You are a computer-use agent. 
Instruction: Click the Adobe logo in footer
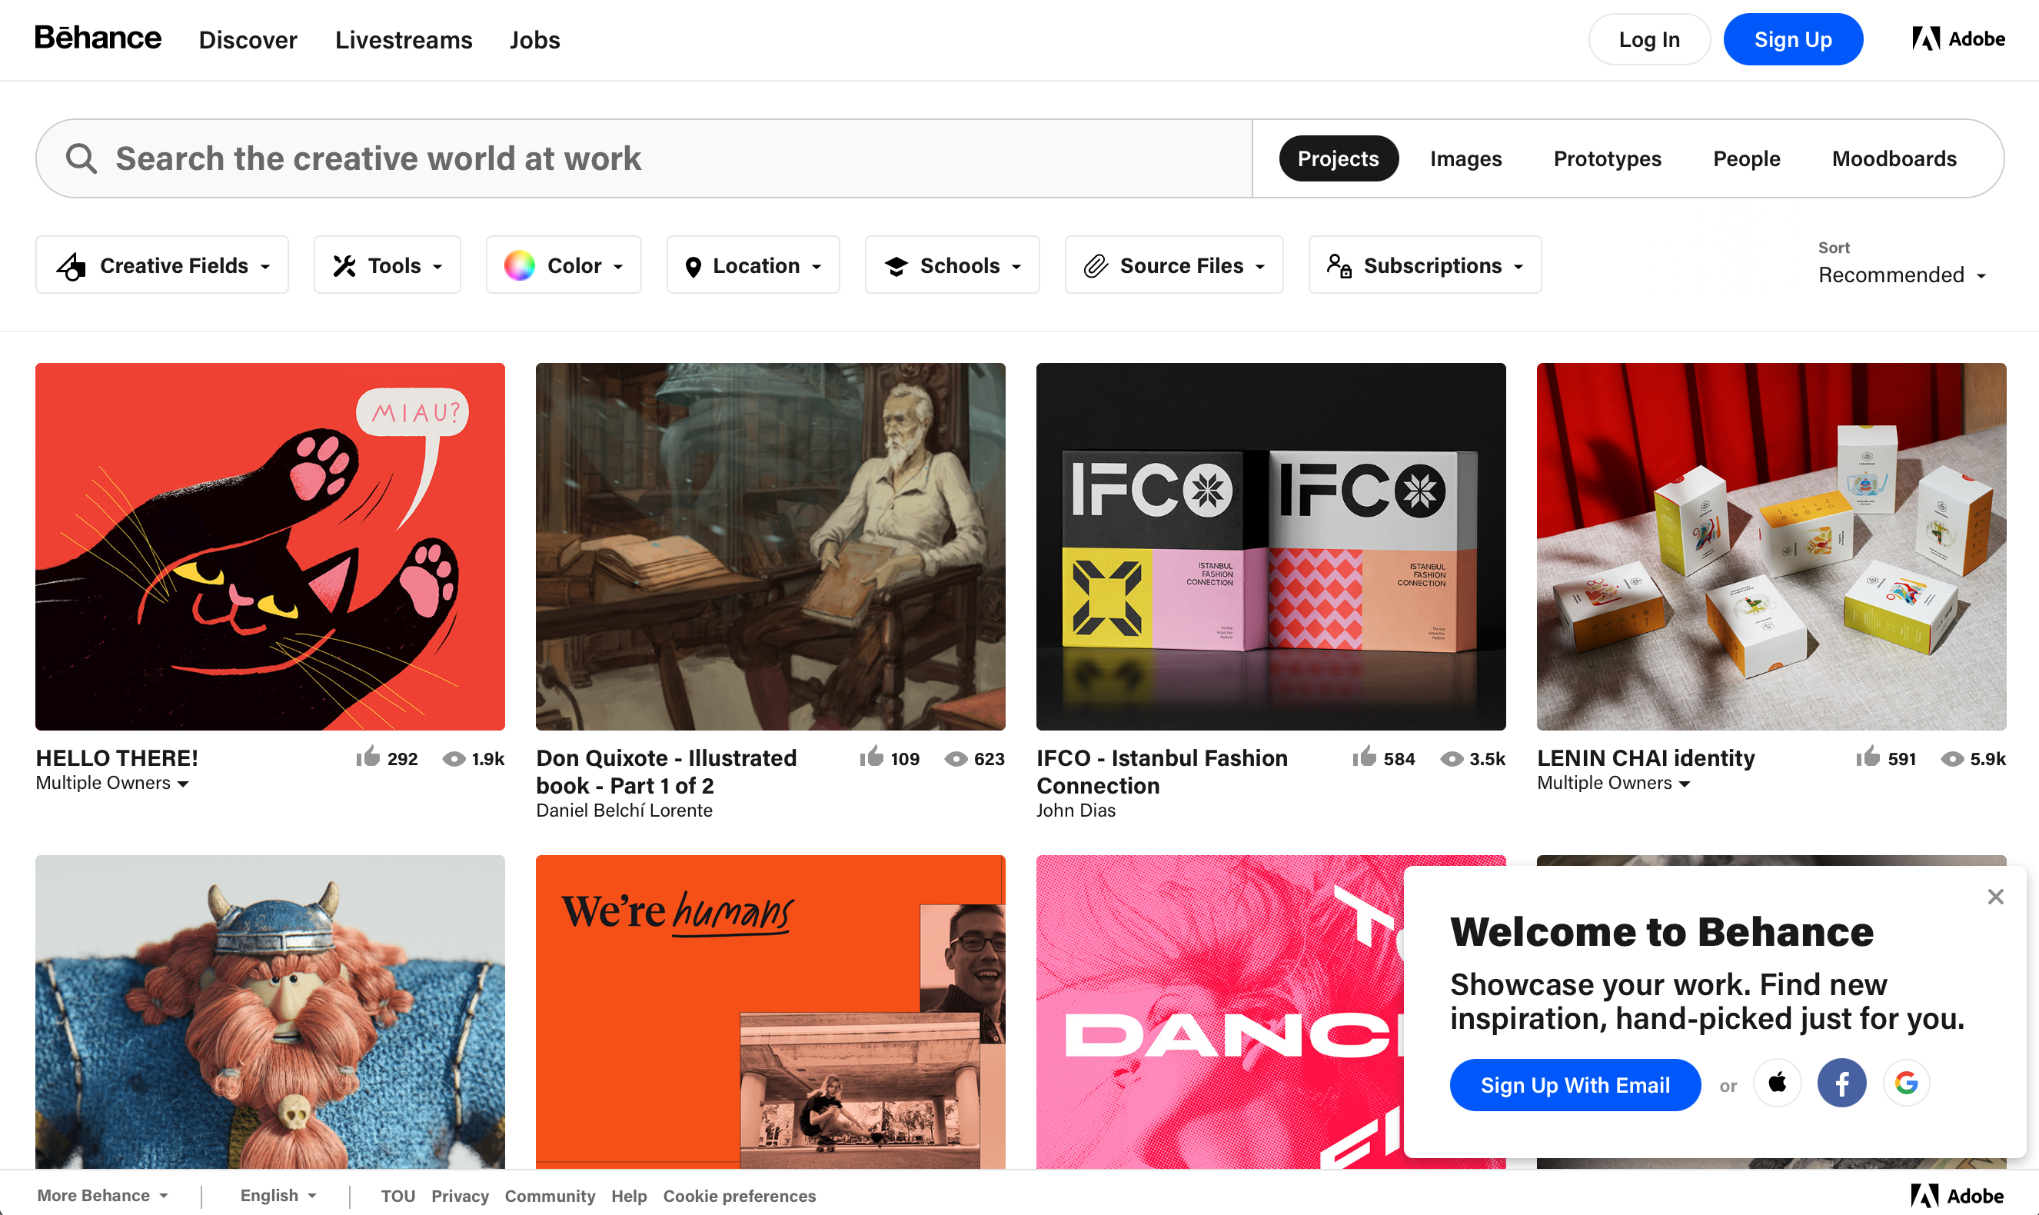(1956, 1195)
